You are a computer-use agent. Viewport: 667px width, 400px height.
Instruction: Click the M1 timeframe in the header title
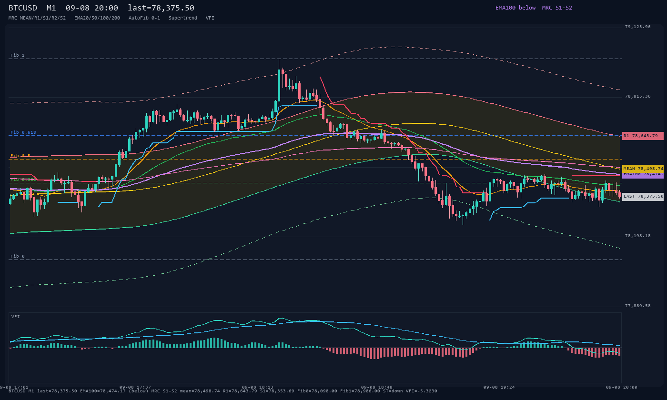51,8
